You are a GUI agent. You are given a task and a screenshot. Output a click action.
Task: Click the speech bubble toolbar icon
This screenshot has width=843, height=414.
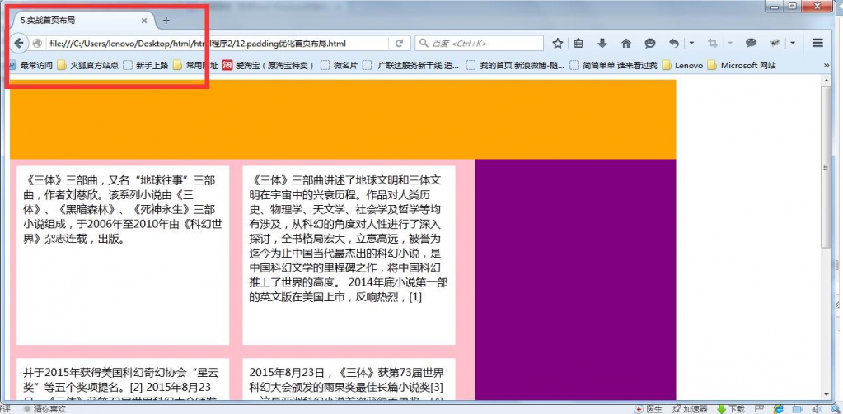point(751,44)
